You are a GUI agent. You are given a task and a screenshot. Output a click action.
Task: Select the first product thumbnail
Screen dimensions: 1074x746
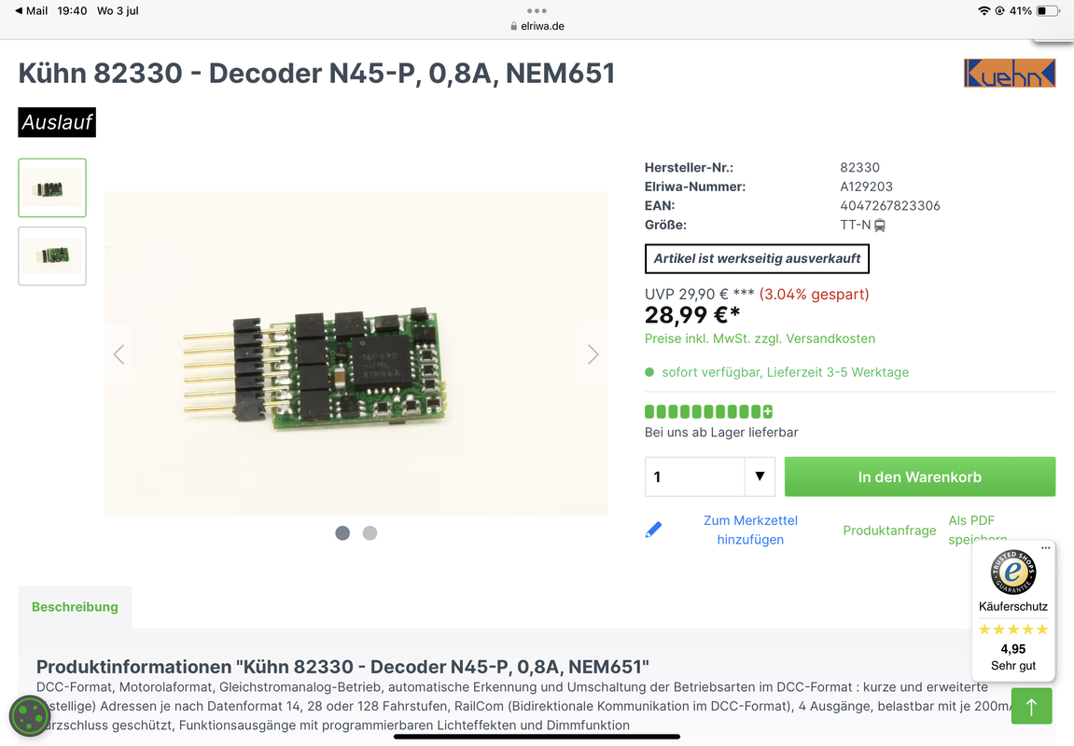tap(52, 187)
